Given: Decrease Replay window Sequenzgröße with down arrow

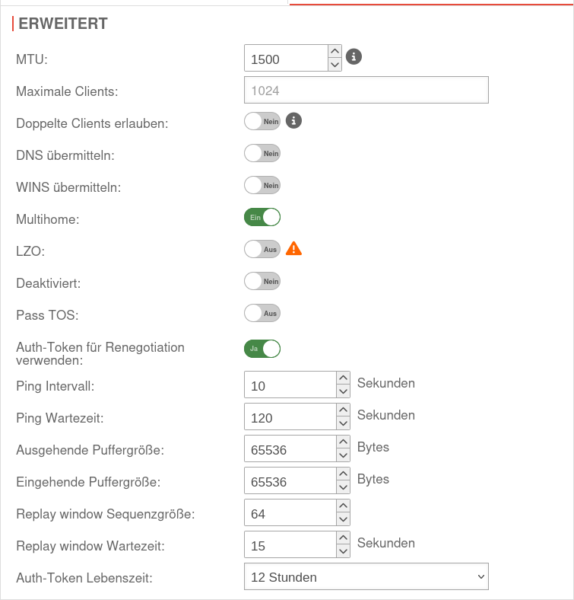Looking at the screenshot, I should click(x=342, y=519).
